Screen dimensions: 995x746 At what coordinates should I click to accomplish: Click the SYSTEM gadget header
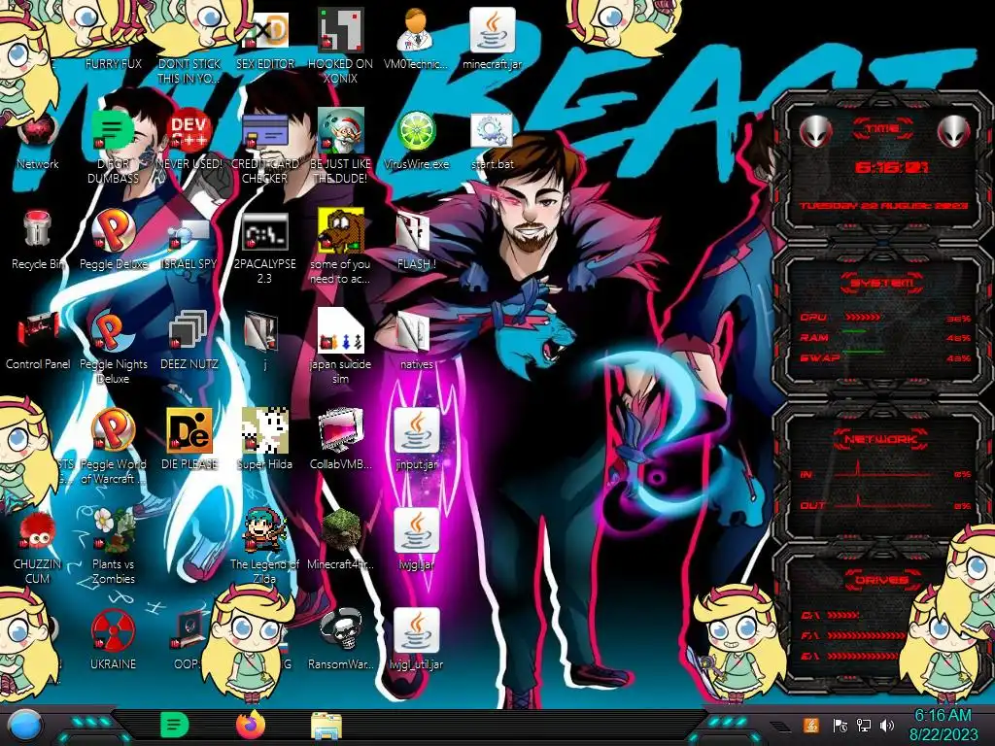tap(882, 283)
